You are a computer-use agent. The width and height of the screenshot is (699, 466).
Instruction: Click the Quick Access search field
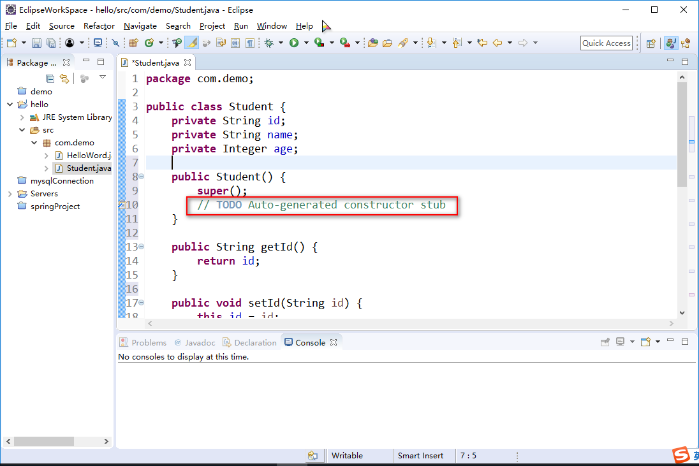pyautogui.click(x=607, y=43)
